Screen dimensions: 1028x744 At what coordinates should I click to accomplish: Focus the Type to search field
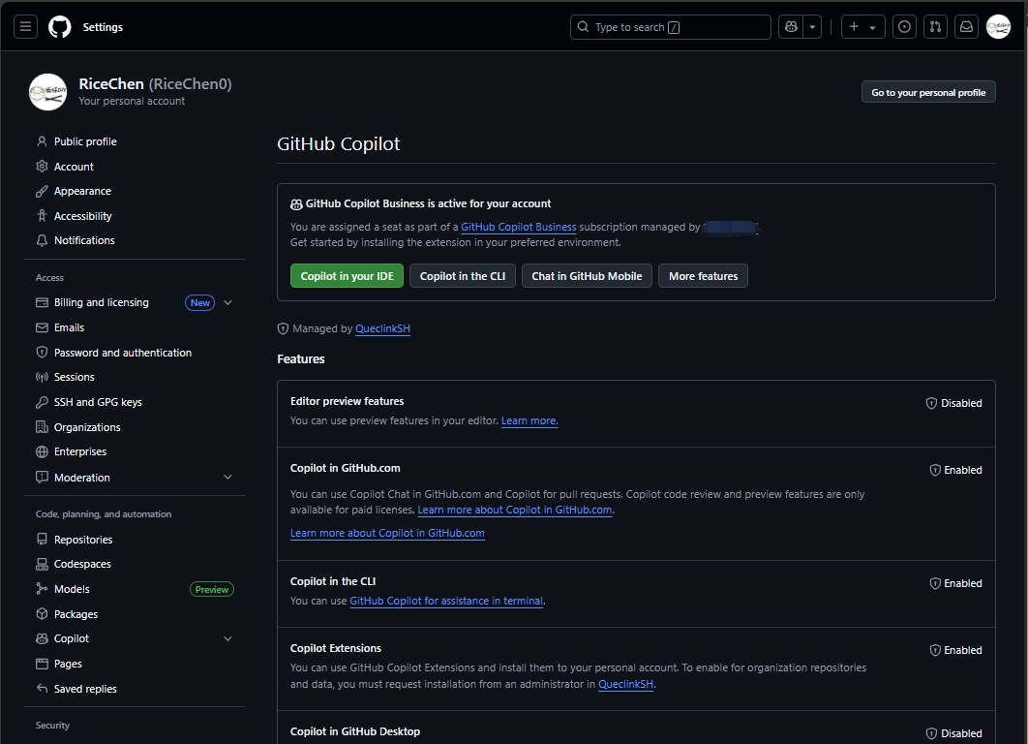point(671,27)
